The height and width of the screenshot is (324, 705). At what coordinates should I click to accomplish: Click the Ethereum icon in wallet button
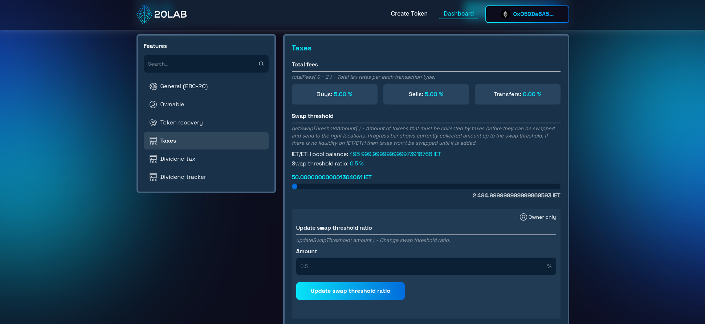point(505,14)
